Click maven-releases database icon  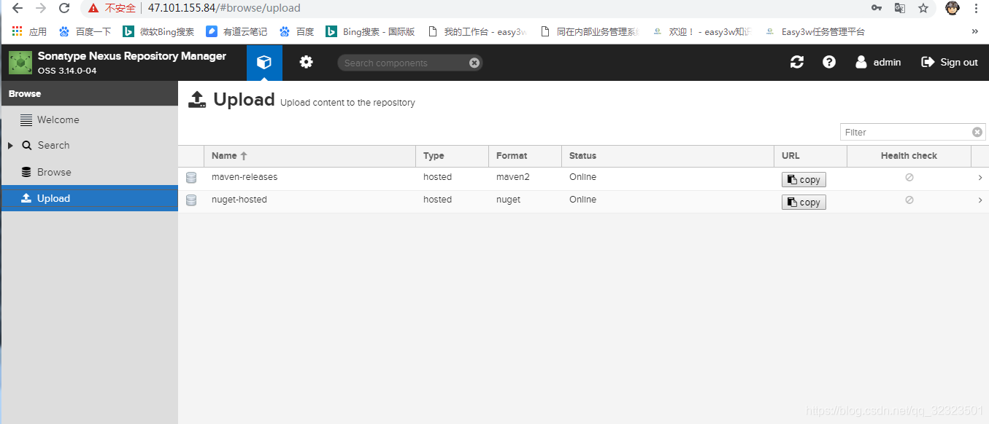point(191,178)
